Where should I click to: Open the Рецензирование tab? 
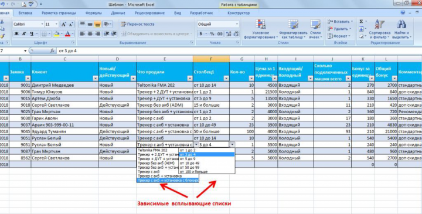(149, 13)
